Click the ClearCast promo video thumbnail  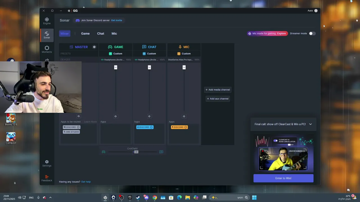(283, 159)
